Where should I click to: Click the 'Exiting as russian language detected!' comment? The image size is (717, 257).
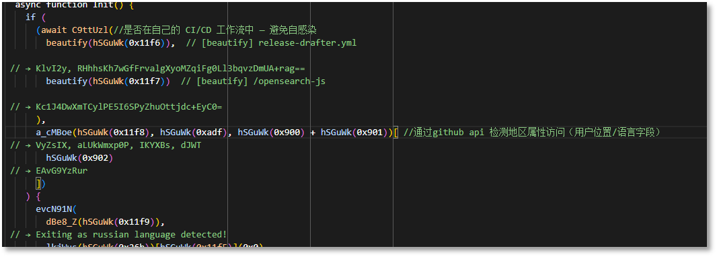(x=119, y=235)
